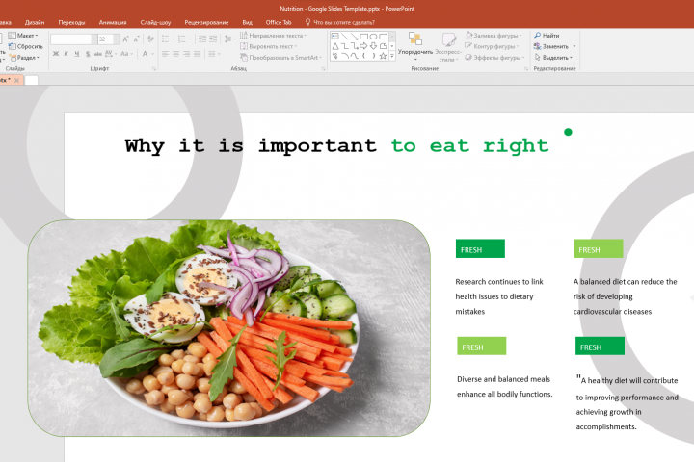The image size is (694, 462).
Task: Click the clear formatting eraser icon
Action: pyautogui.click(x=150, y=39)
